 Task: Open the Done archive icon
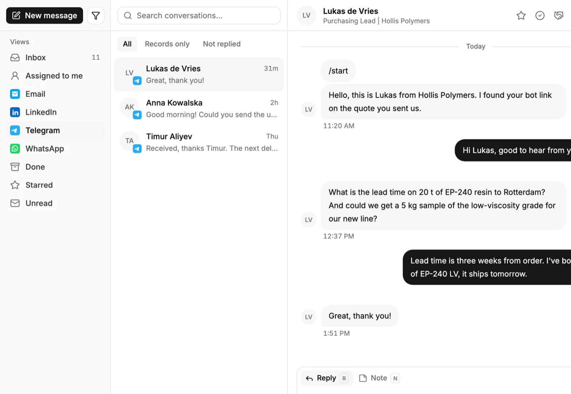tap(15, 167)
